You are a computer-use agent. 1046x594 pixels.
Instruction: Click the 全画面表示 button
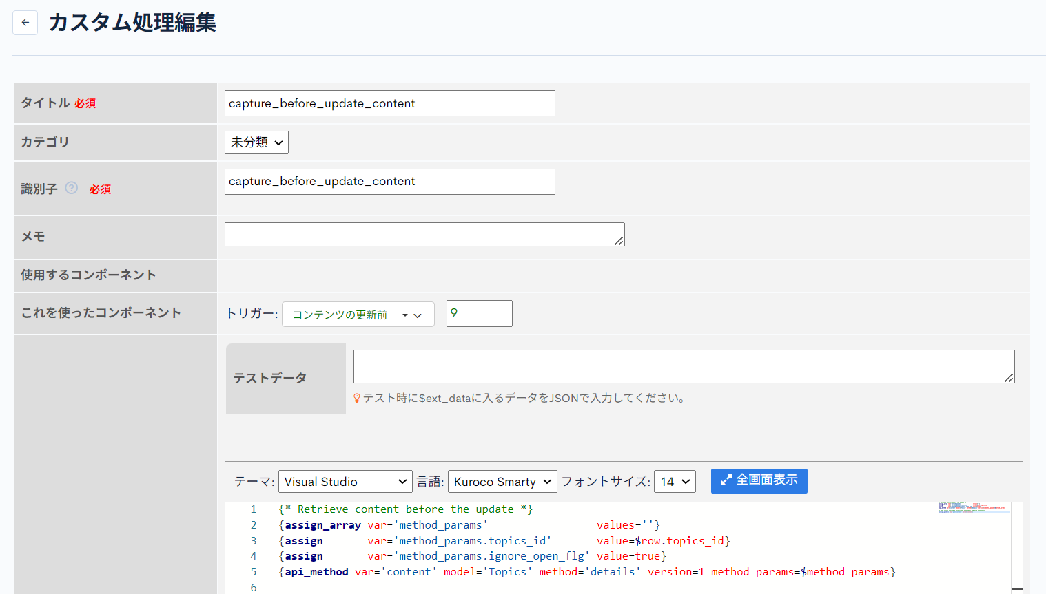759,480
